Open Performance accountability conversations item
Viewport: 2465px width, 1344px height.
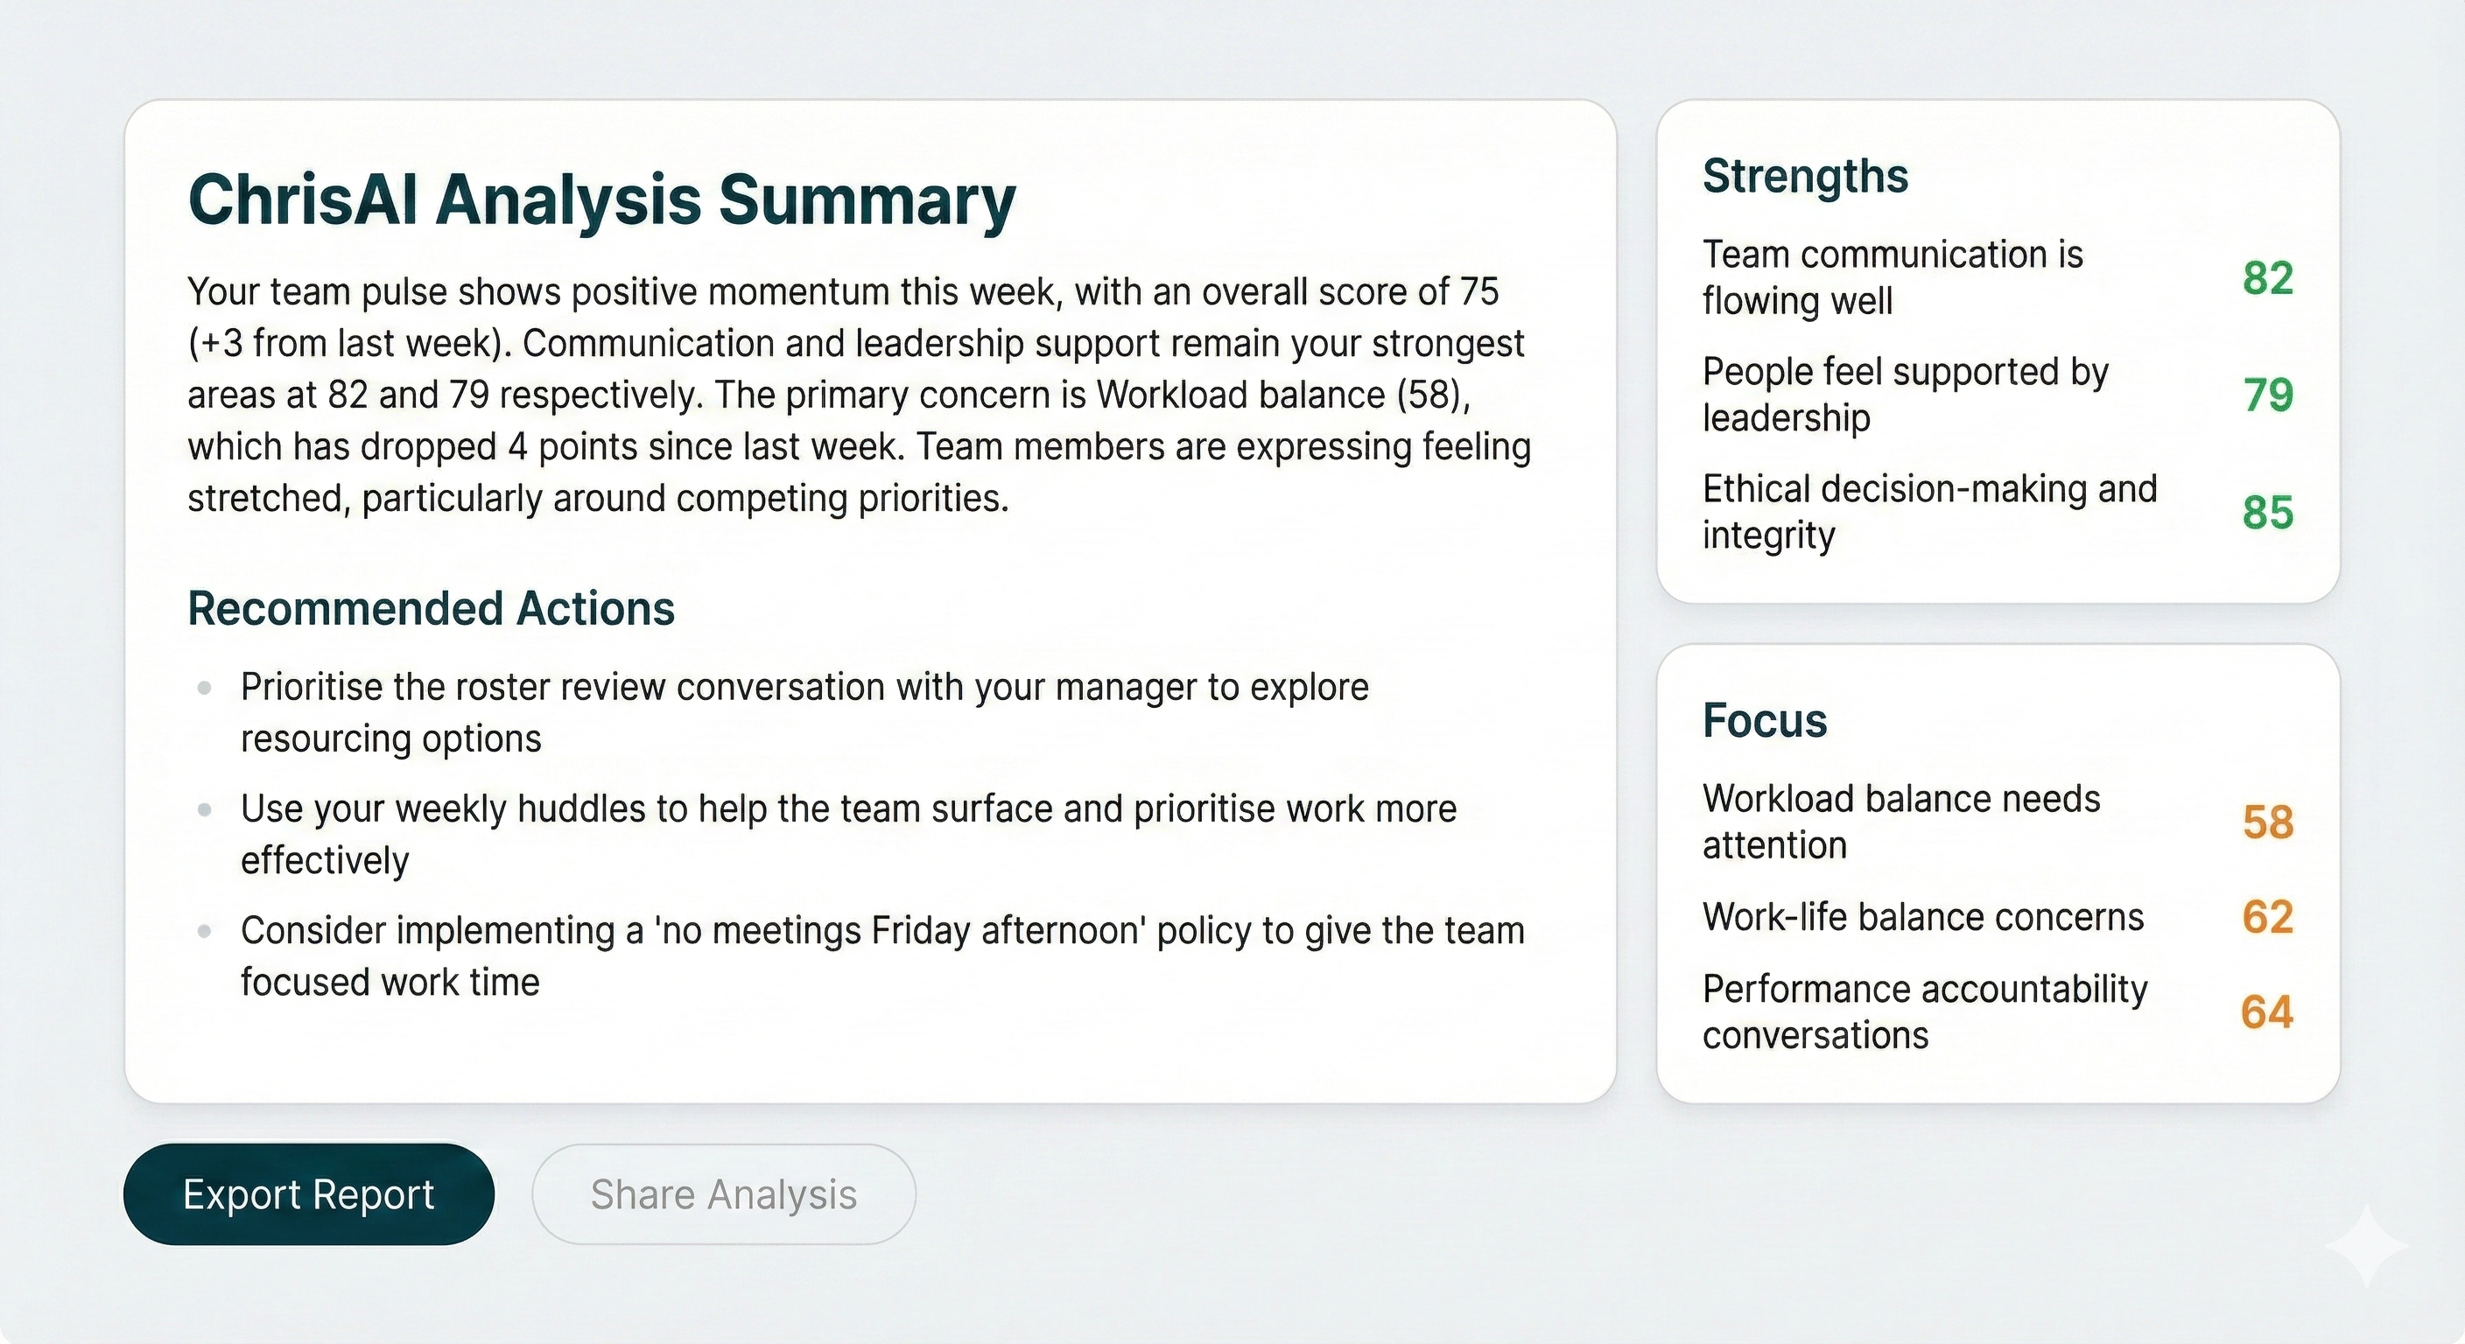click(x=1924, y=1011)
